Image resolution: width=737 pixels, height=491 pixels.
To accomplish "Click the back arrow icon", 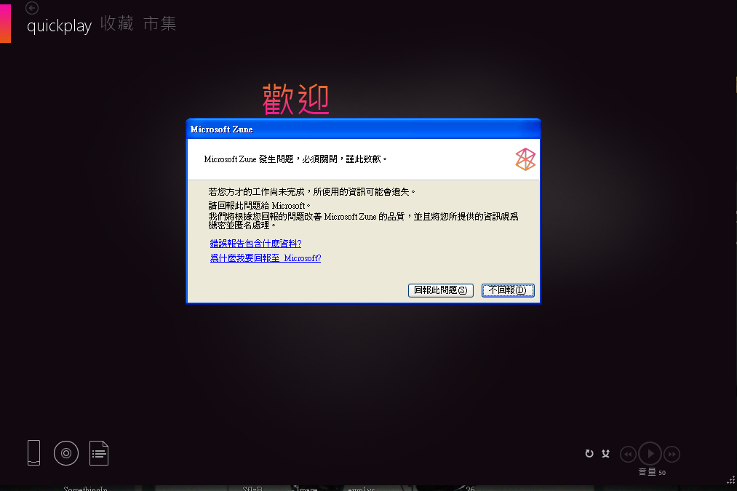I will click(x=32, y=7).
